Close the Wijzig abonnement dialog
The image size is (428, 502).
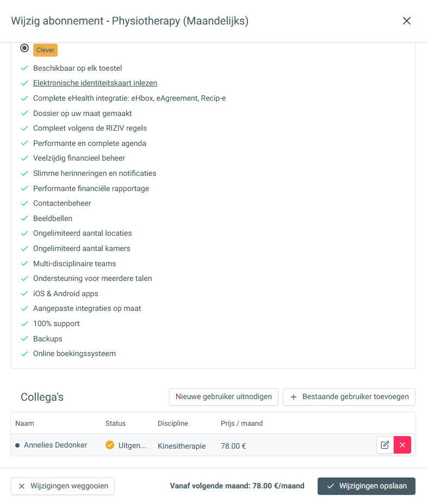(406, 21)
